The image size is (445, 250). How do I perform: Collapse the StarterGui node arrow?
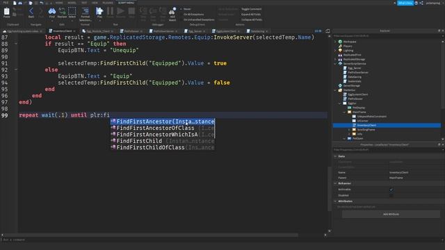[335, 90]
